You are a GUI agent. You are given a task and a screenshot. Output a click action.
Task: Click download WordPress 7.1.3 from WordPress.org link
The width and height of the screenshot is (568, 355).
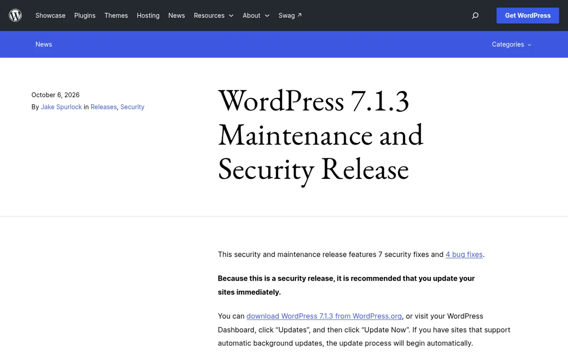324,316
